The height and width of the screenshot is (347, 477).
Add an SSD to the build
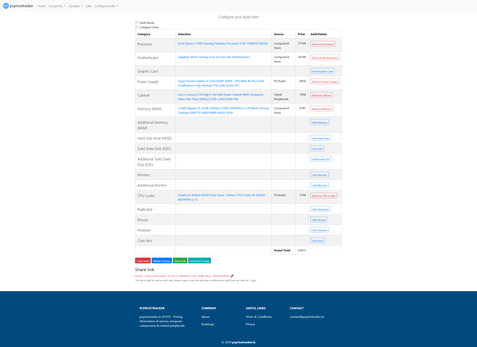tap(317, 149)
